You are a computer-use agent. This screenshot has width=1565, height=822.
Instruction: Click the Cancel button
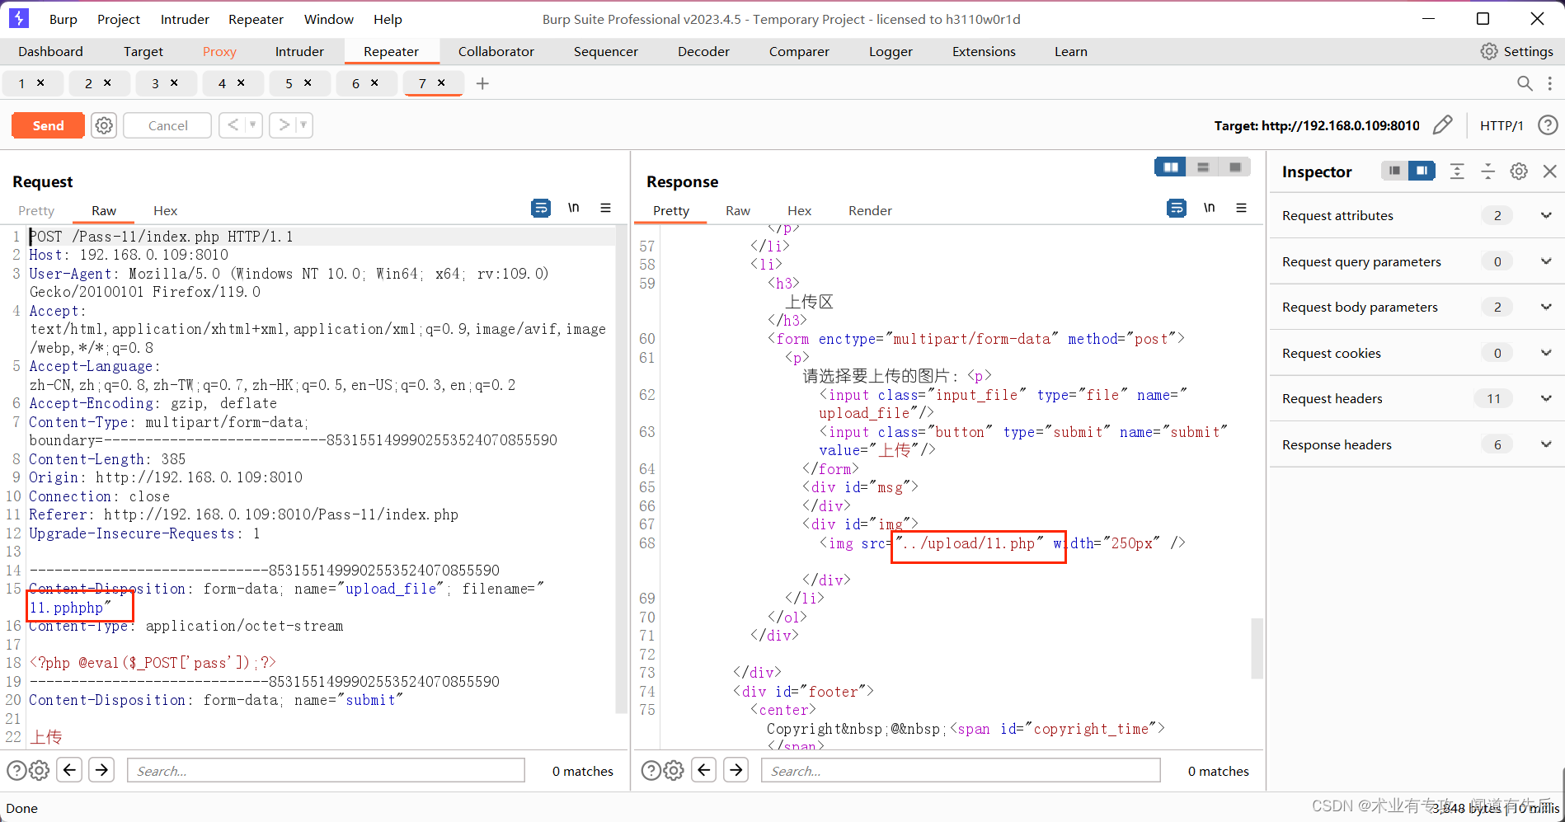click(168, 125)
